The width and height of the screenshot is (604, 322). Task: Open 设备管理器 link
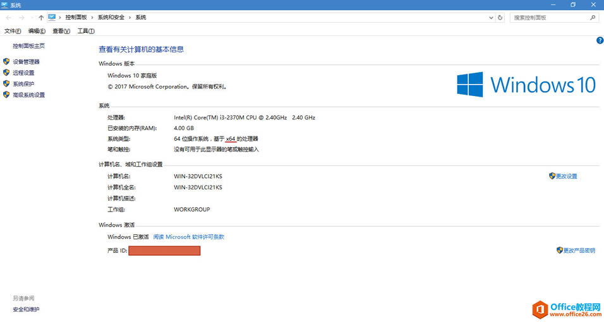(26, 62)
